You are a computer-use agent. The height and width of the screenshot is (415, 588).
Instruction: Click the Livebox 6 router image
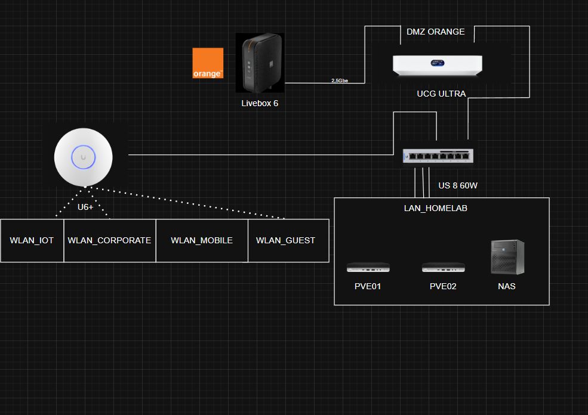260,63
